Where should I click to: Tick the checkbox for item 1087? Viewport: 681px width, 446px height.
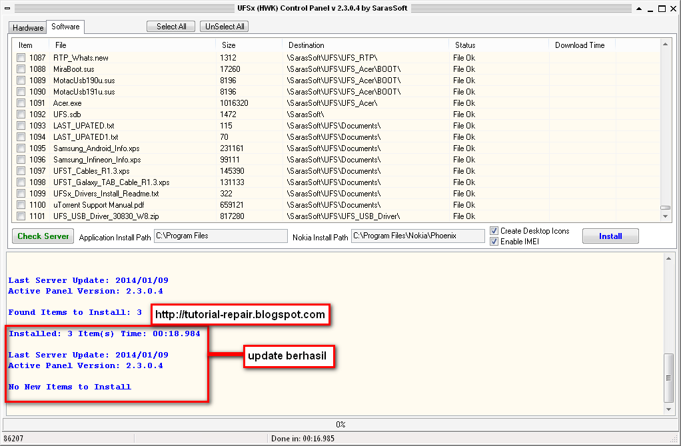point(21,58)
